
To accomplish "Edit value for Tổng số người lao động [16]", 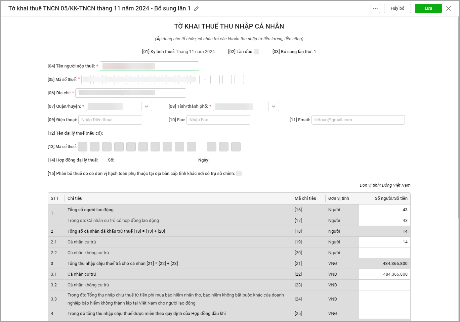I will pos(384,210).
